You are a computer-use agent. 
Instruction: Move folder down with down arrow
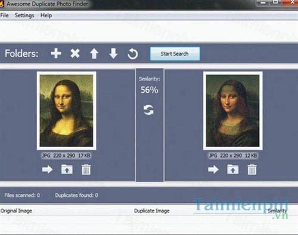click(113, 54)
